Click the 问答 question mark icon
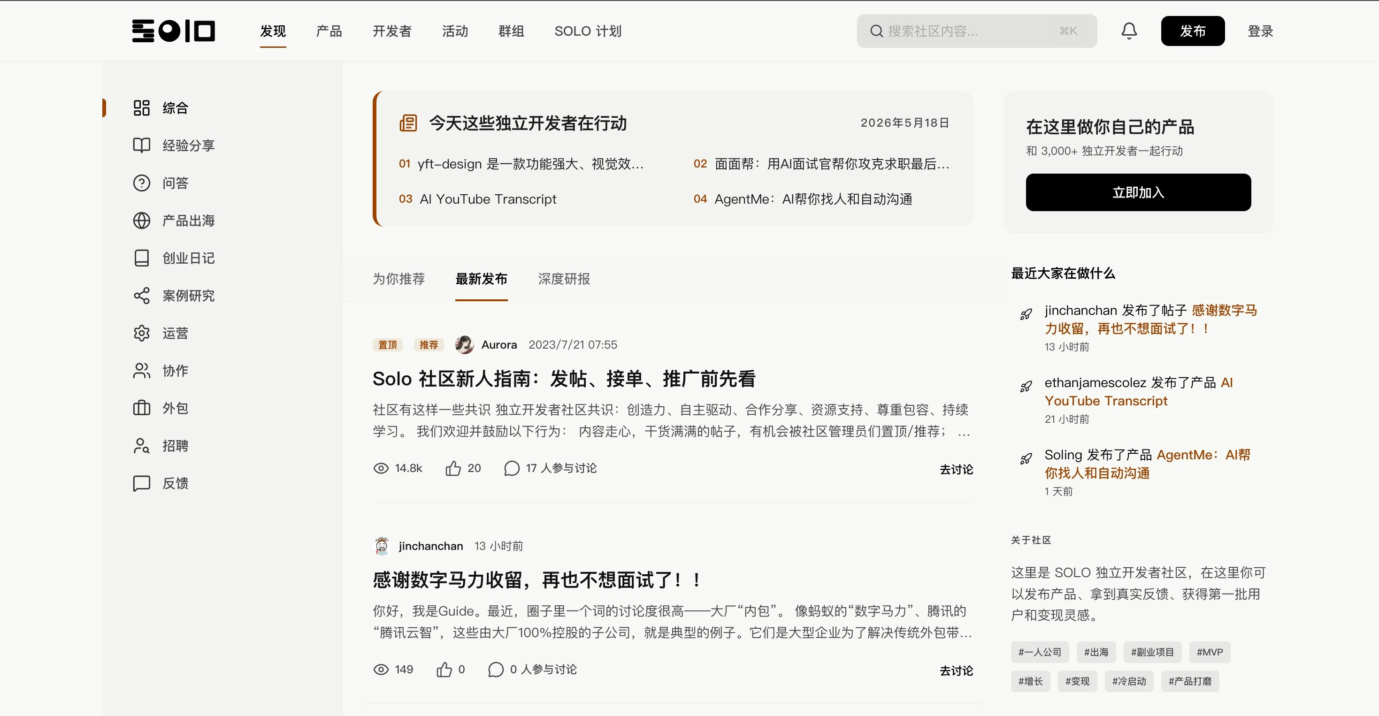The height and width of the screenshot is (716, 1379). click(141, 183)
